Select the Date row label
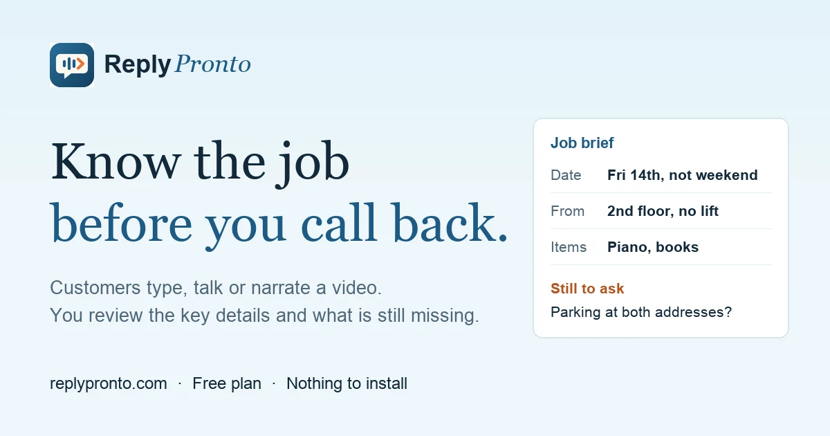 tap(566, 175)
